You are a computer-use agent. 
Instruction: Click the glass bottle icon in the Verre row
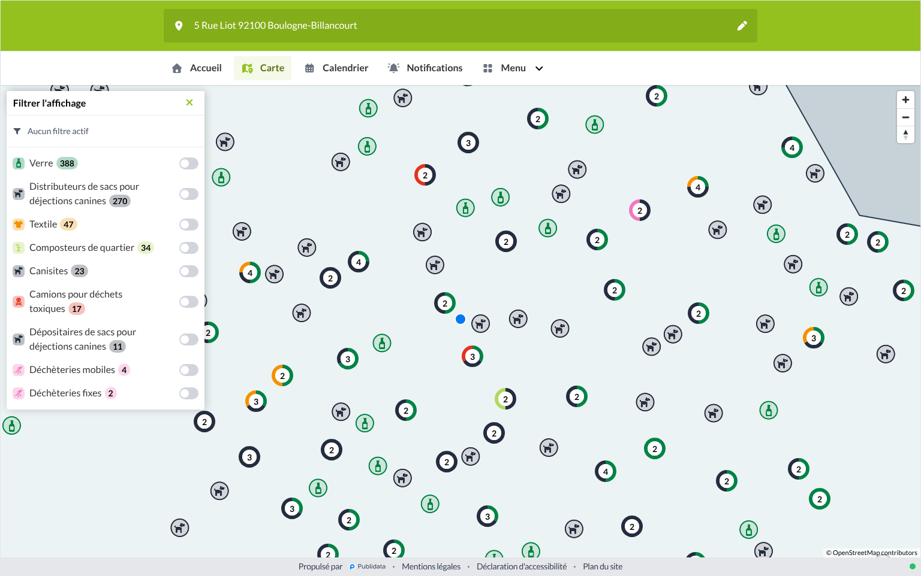point(19,163)
